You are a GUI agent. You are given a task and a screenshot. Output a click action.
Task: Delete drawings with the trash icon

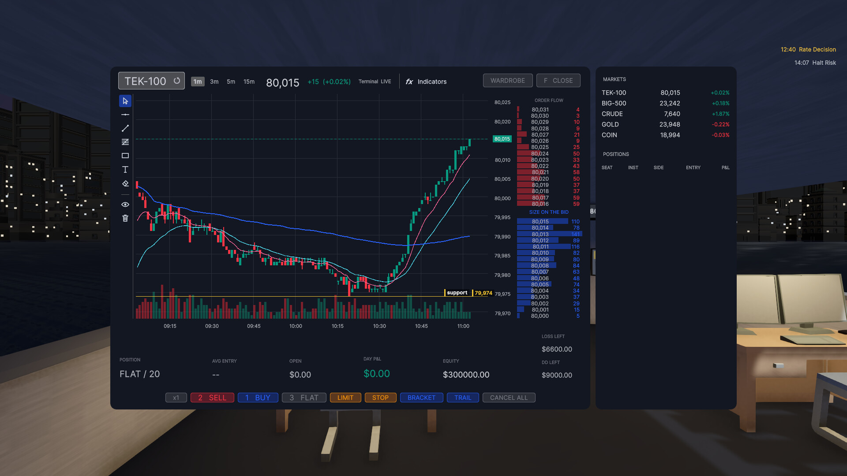125,218
